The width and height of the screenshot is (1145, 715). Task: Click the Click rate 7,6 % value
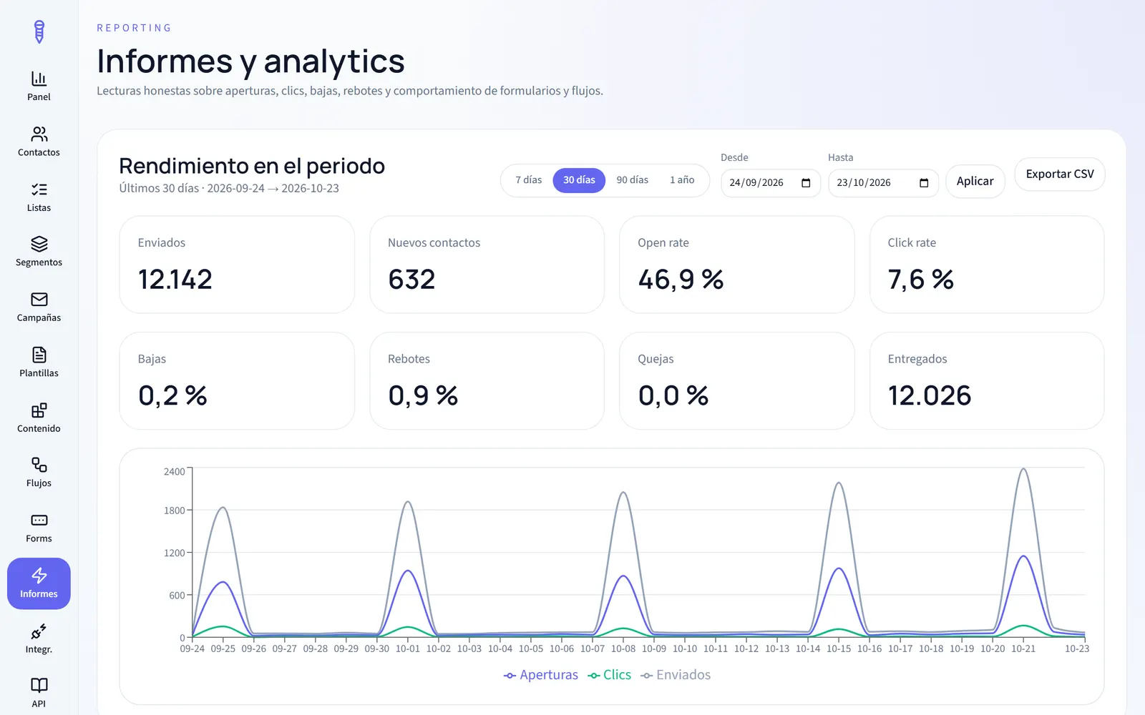920,280
